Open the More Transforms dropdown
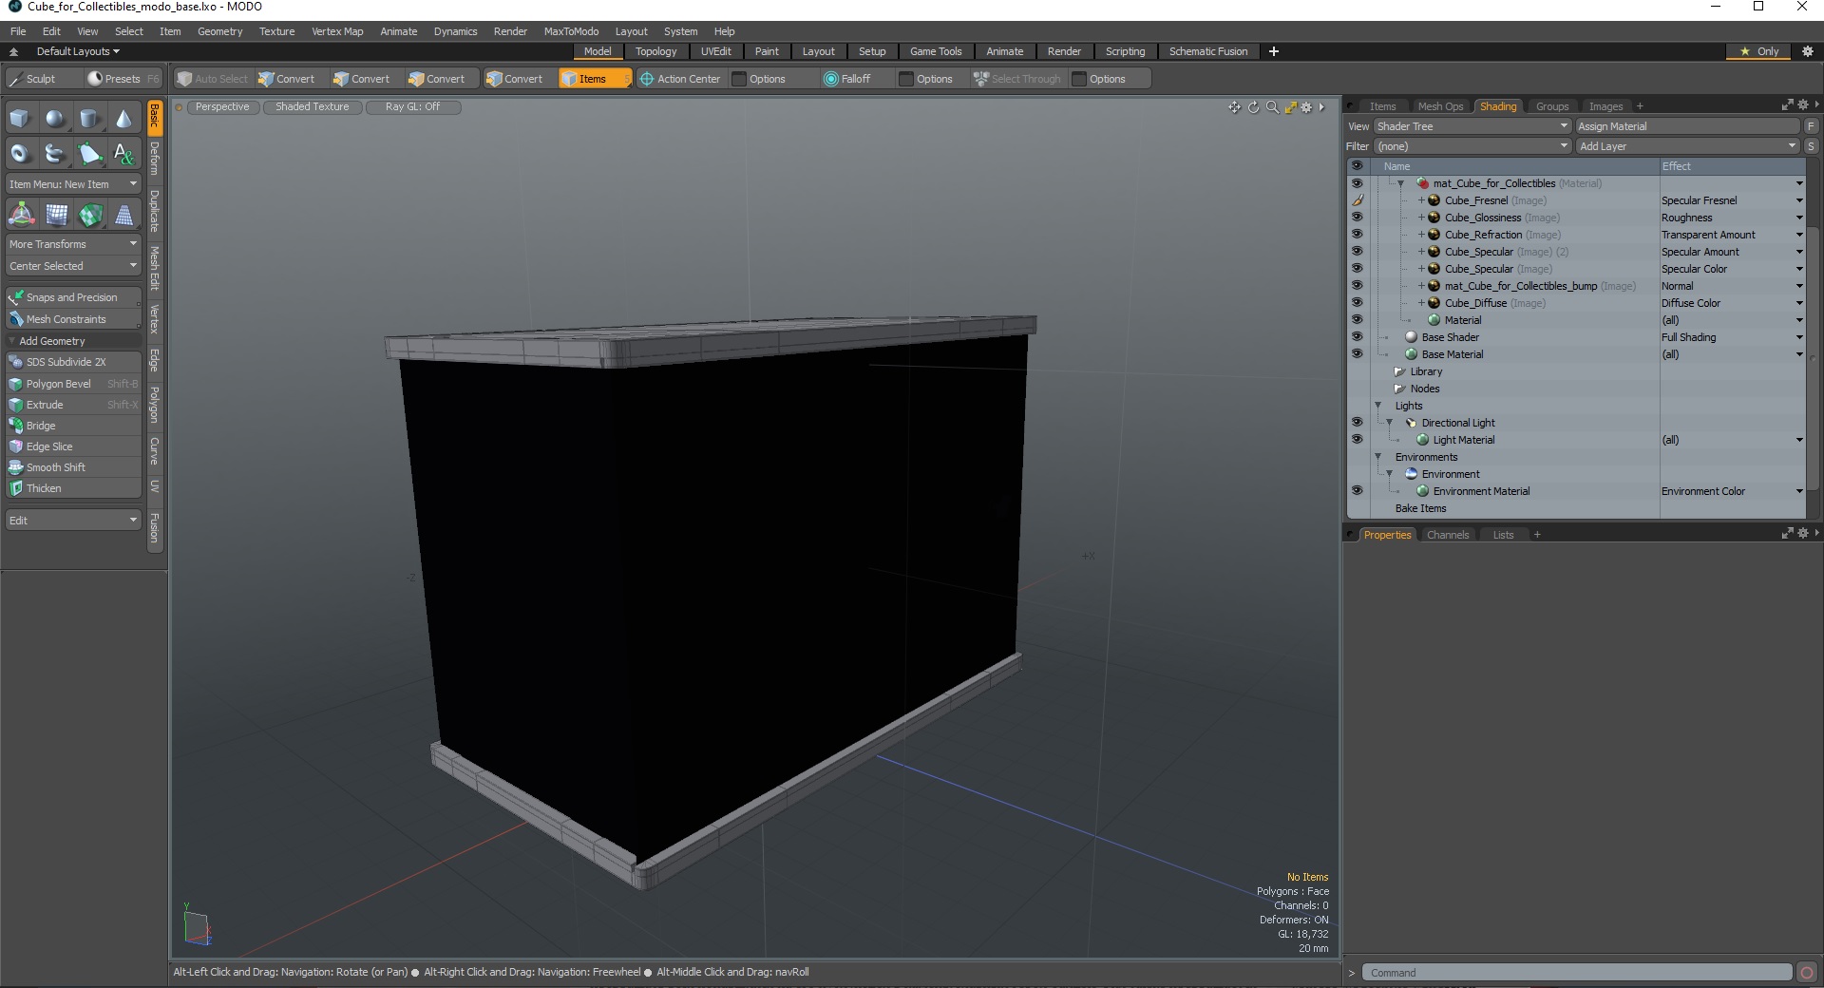The width and height of the screenshot is (1824, 988). [x=73, y=244]
